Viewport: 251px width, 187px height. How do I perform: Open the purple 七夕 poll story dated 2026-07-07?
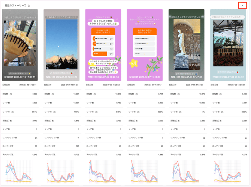click(x=145, y=45)
